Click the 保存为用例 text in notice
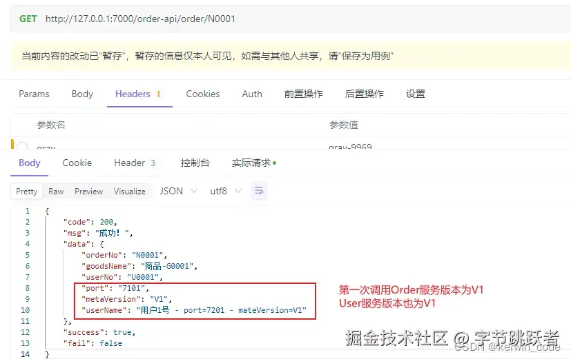The image size is (571, 359). point(366,56)
